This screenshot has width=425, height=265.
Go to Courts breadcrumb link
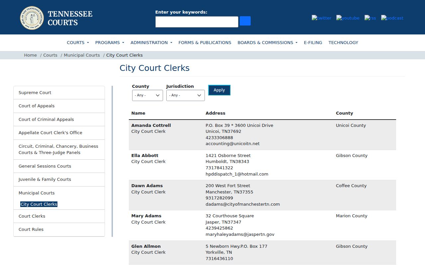(x=50, y=55)
